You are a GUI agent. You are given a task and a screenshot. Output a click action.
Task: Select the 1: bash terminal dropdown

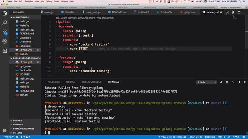point(207,82)
